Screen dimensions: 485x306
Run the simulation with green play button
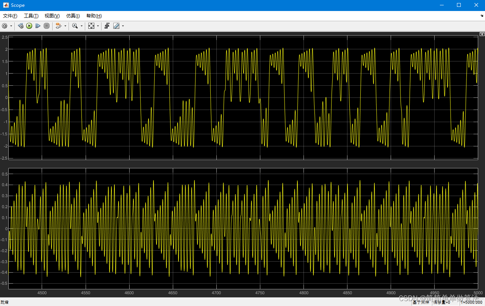tap(29, 26)
